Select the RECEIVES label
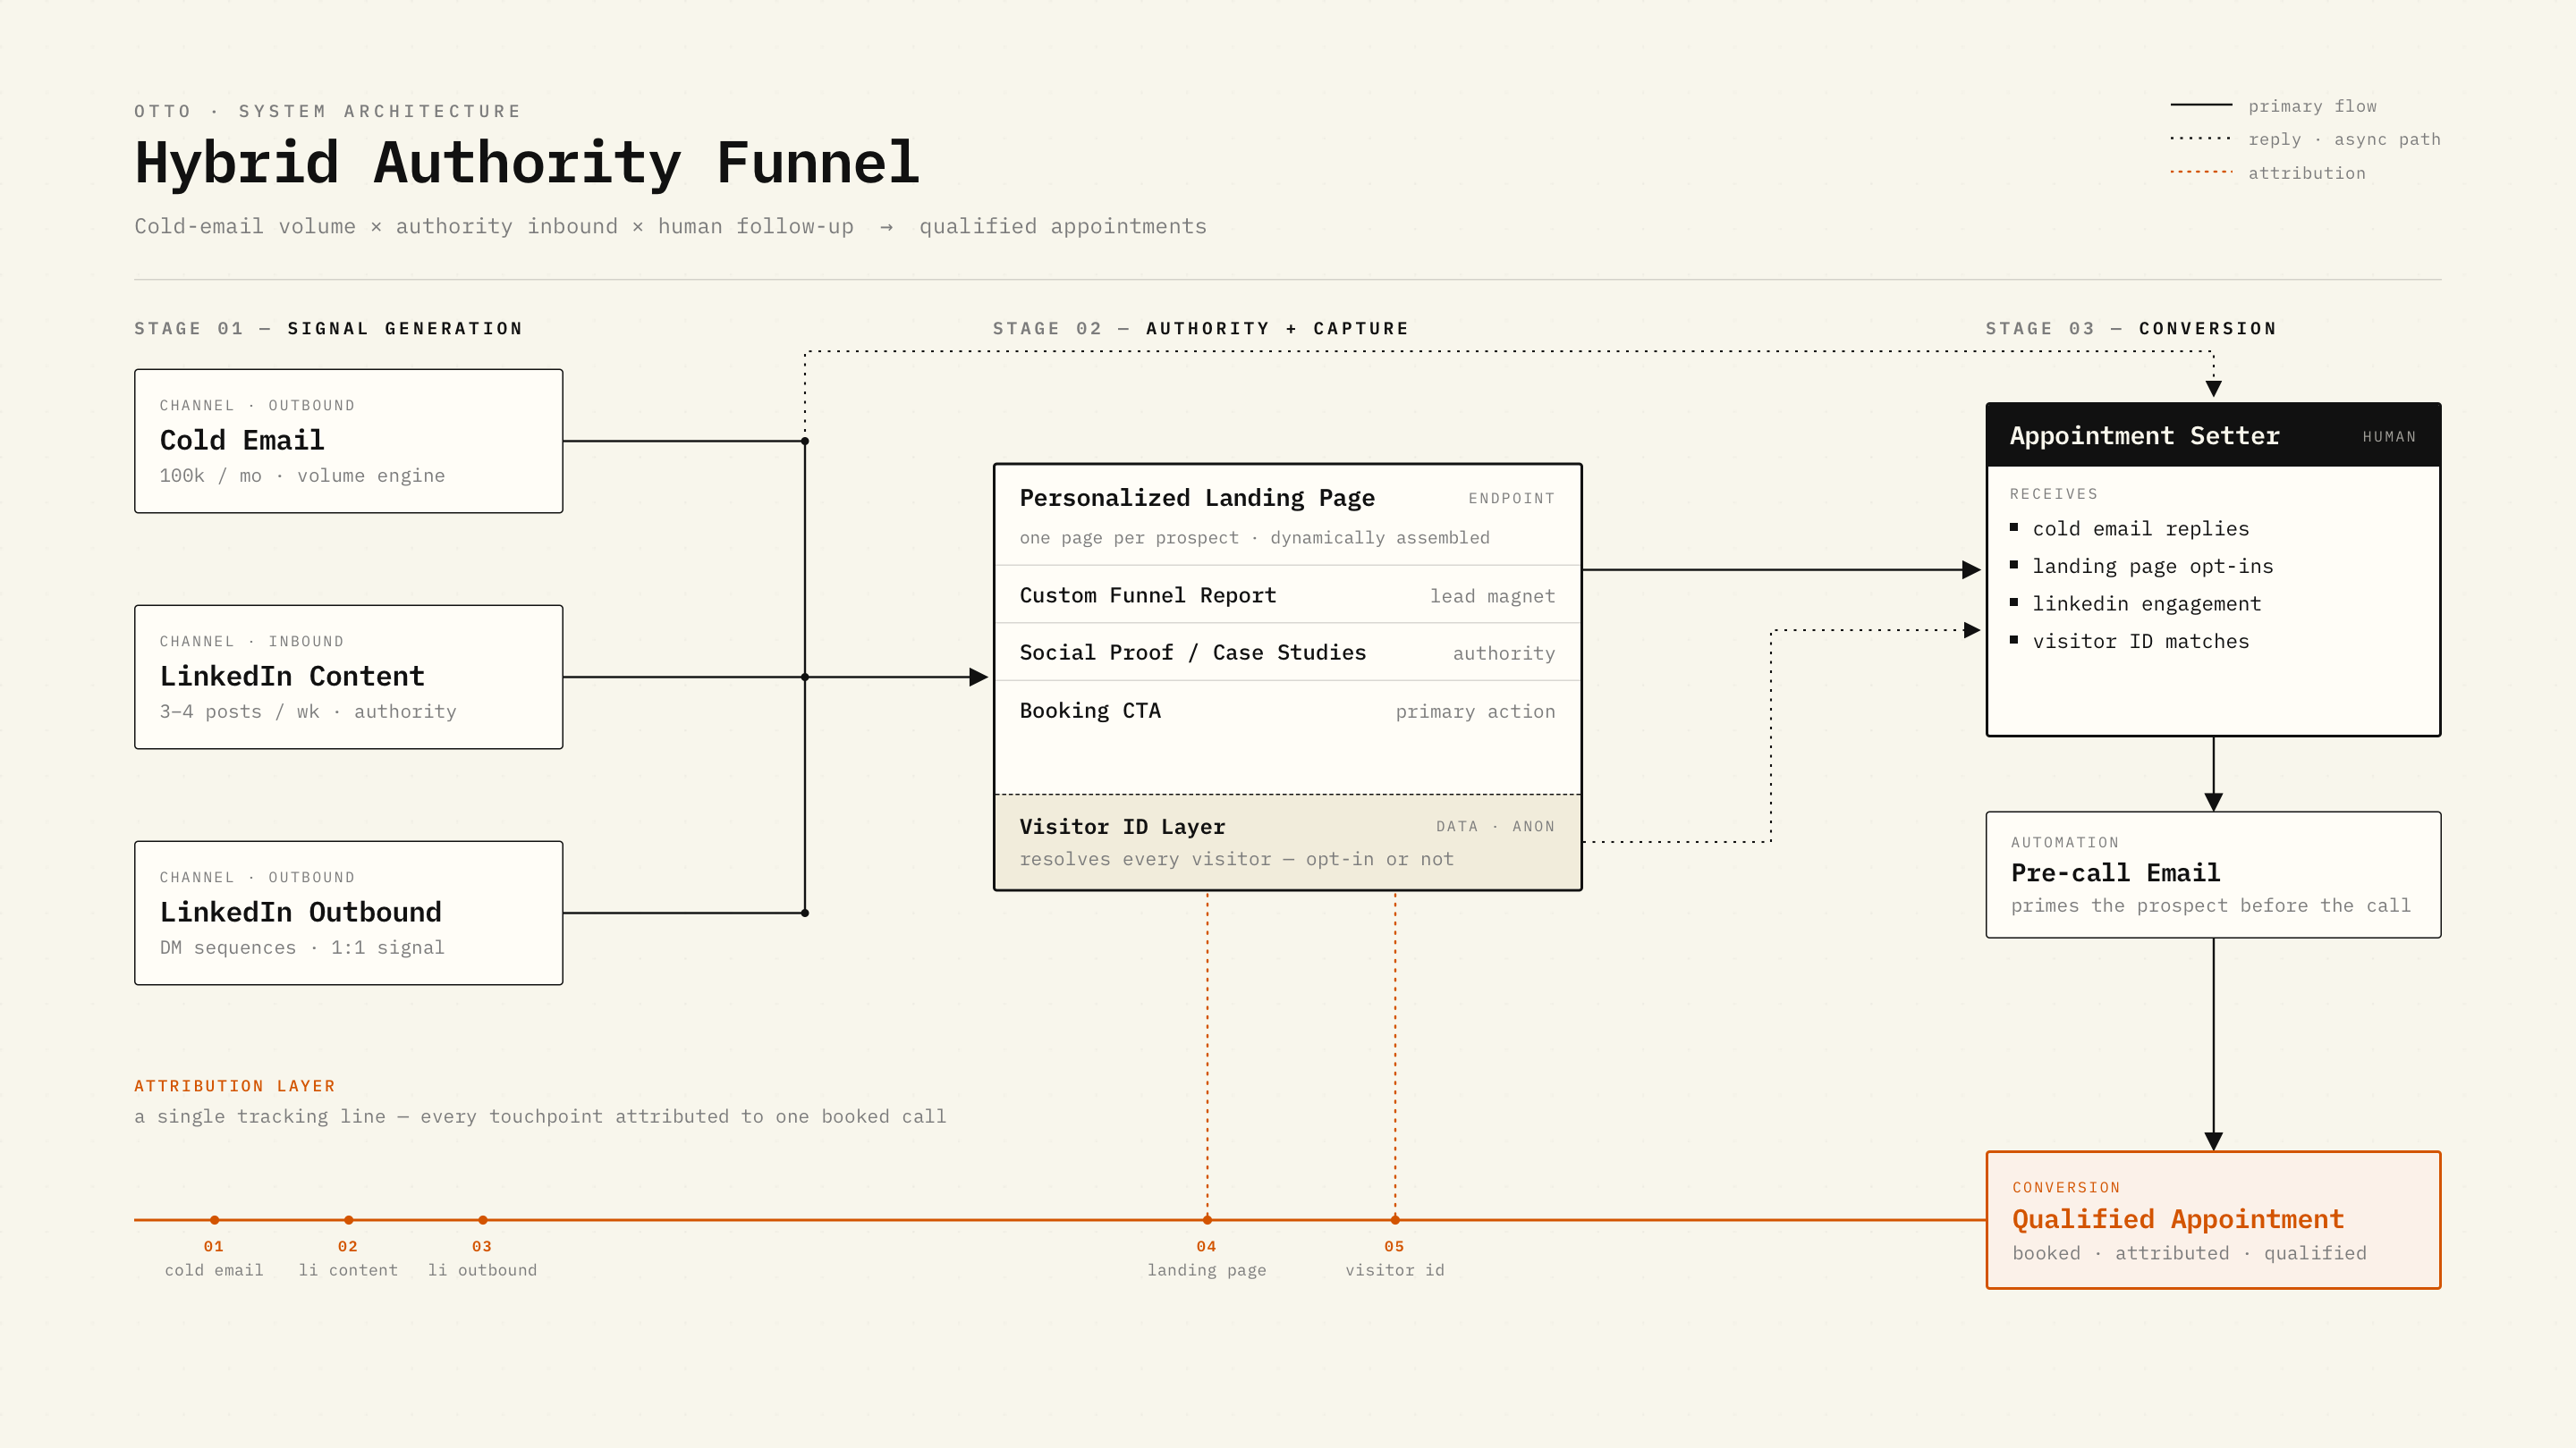 [2053, 493]
